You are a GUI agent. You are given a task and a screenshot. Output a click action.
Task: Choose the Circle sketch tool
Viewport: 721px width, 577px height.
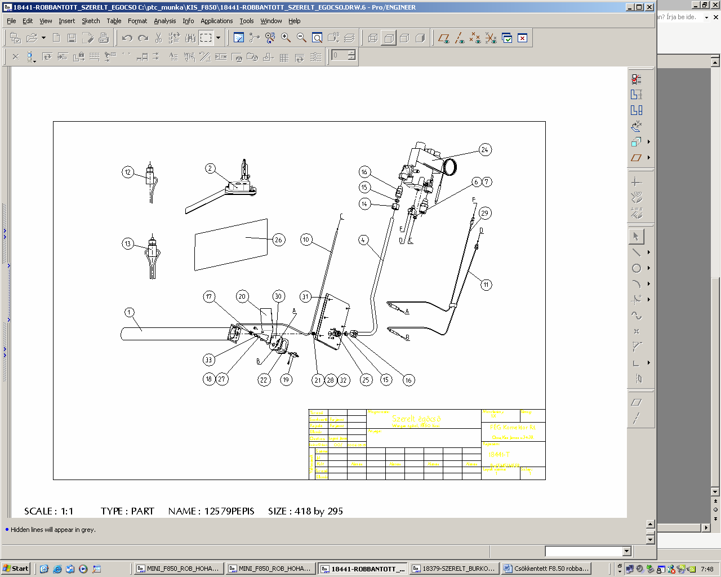point(637,268)
